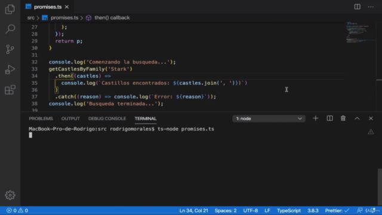382x215 pixels.
Task: Kill terminal with the trash icon
Action: click(x=343, y=118)
